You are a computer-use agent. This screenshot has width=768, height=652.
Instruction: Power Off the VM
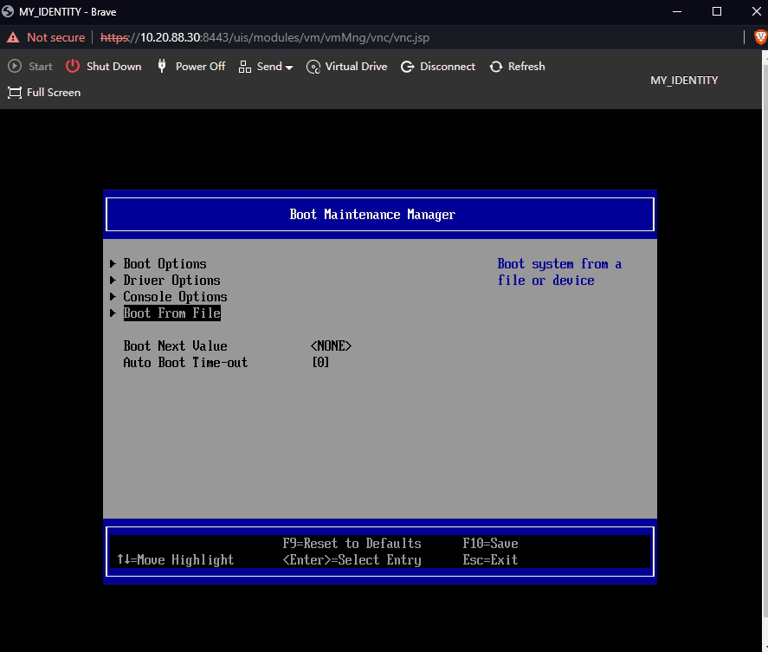(x=190, y=66)
